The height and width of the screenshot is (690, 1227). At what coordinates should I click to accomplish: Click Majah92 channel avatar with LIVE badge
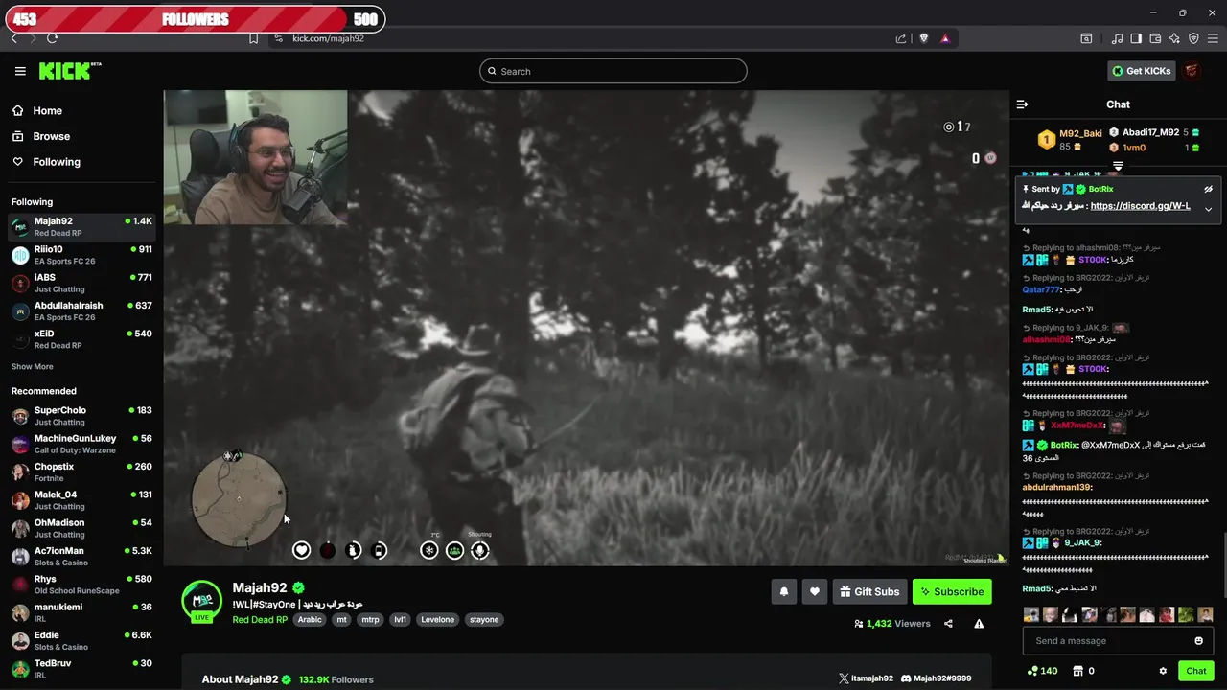coord(202,602)
